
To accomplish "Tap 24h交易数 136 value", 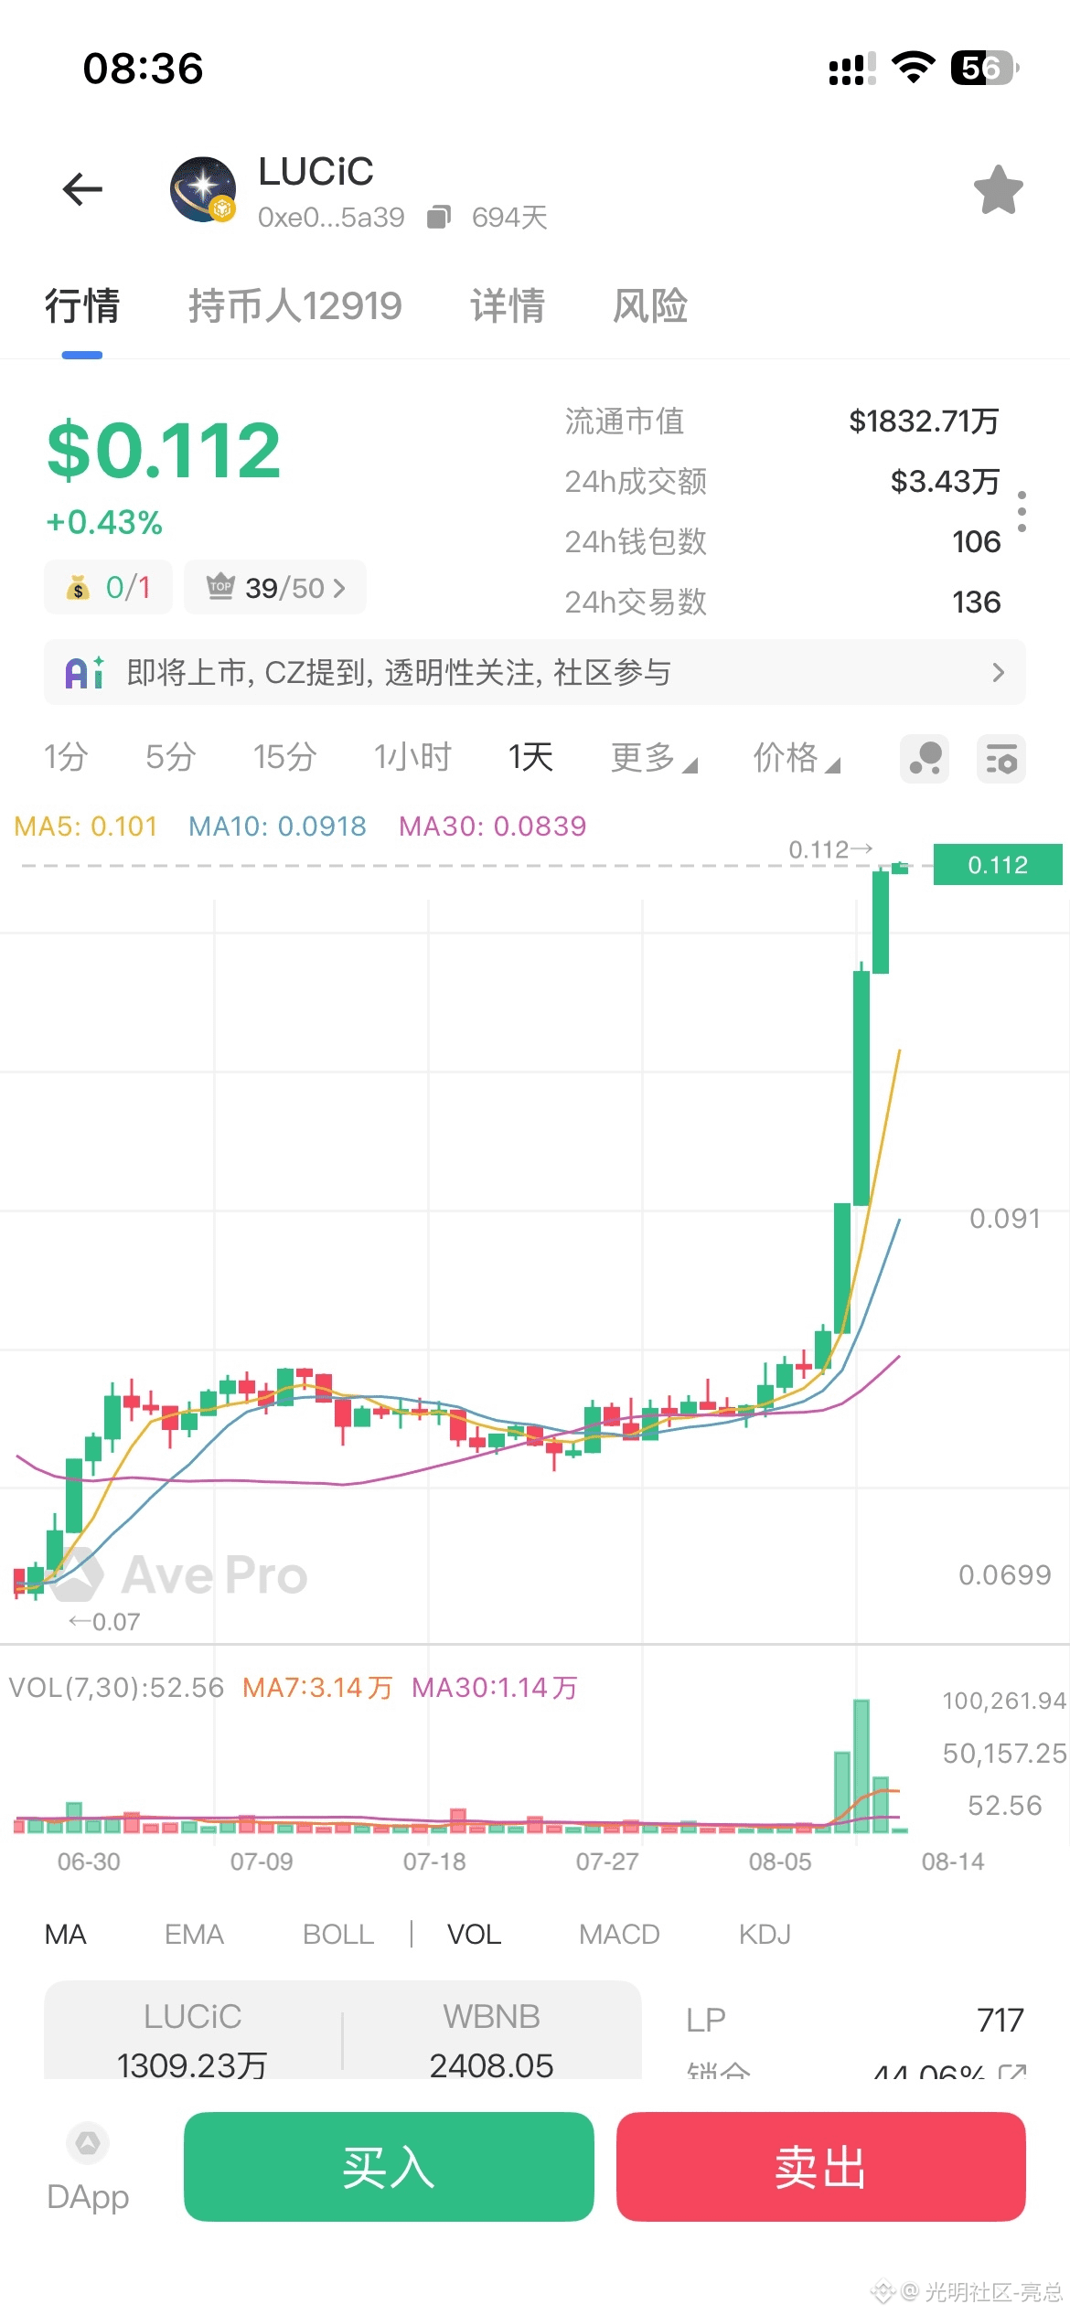I will point(977,602).
